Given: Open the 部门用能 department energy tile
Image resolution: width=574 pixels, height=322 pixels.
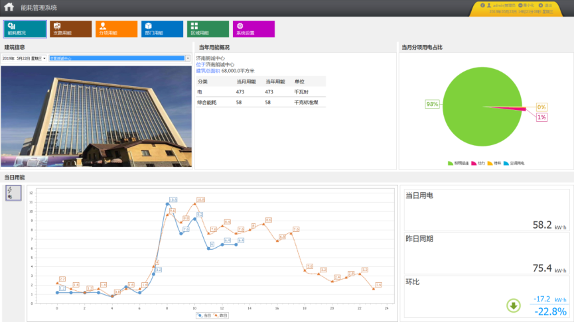Looking at the screenshot, I should (162, 28).
